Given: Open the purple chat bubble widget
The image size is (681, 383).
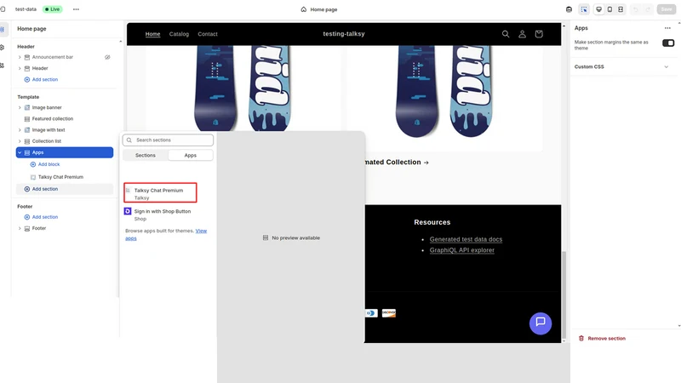Looking at the screenshot, I should [541, 323].
